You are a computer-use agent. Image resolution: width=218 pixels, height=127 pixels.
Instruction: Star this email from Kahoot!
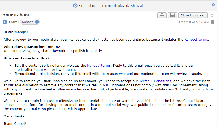coord(212,15)
